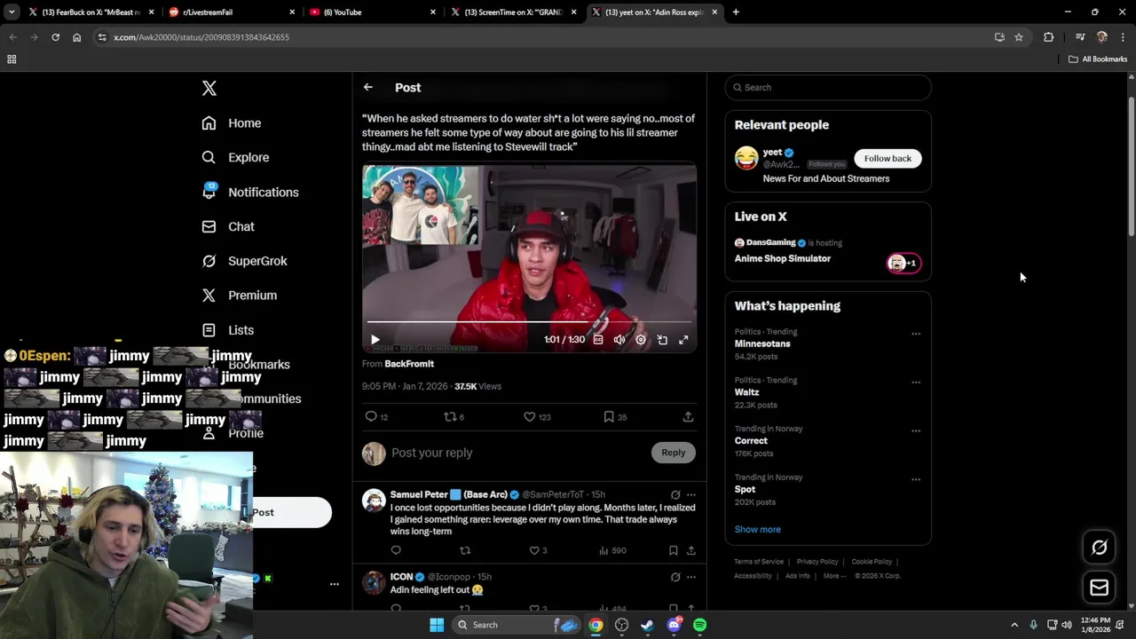Open the Windows Start menu

pos(437,625)
